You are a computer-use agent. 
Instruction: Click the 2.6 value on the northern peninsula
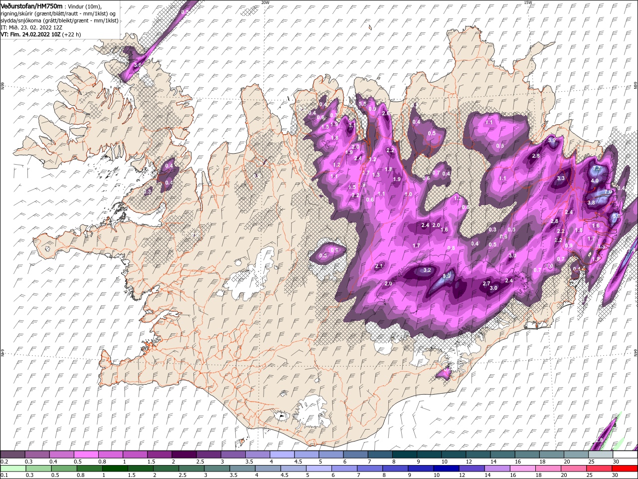(386, 114)
